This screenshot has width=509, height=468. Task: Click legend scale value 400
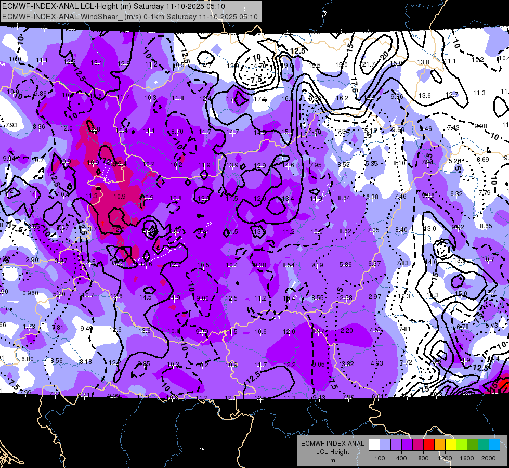click(401, 458)
